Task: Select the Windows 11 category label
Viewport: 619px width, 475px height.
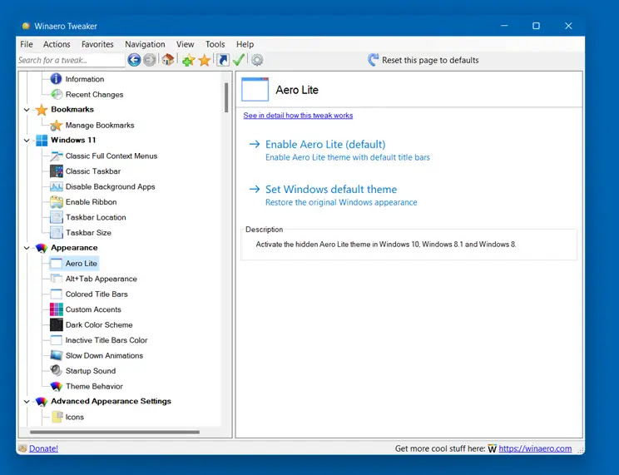Action: tap(73, 140)
